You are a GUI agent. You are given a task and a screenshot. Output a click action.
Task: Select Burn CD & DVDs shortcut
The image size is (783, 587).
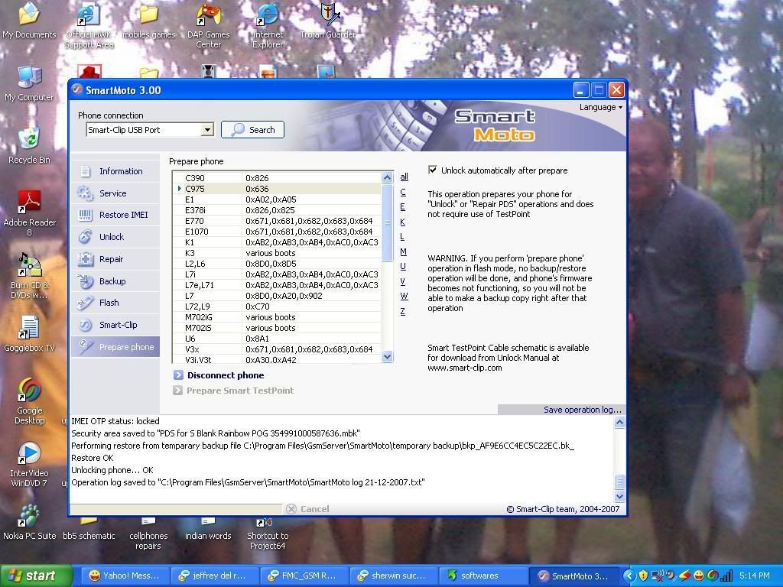[29, 276]
